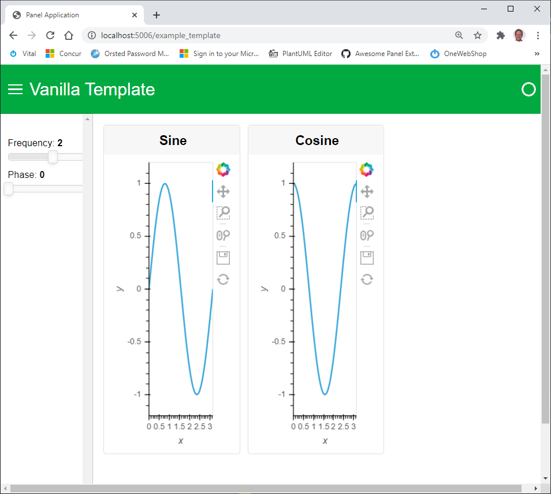Image resolution: width=551 pixels, height=494 pixels.
Task: Select the Panel Application browser tab
Action: point(69,14)
